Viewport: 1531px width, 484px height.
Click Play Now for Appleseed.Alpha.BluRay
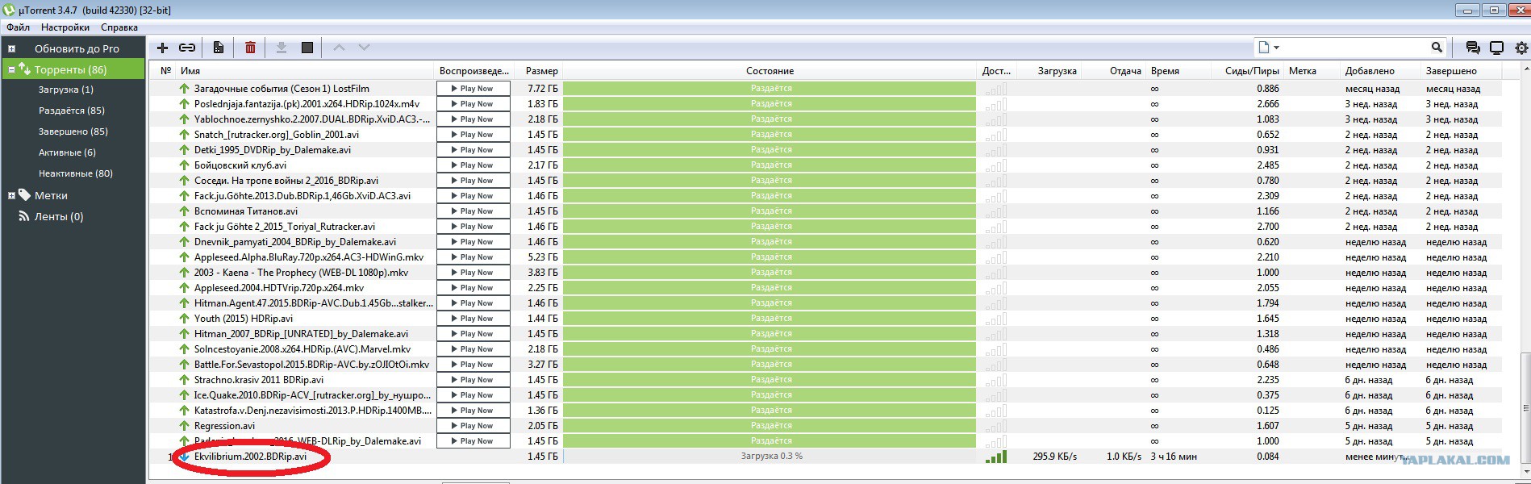473,257
